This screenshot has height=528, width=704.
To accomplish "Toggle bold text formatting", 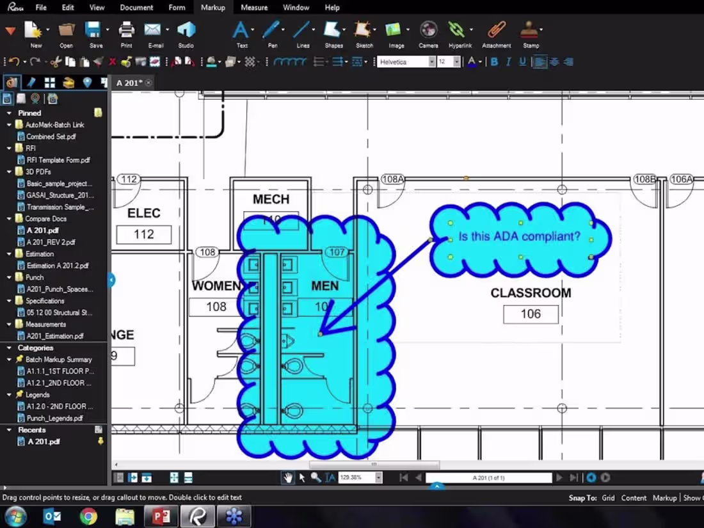I will click(x=493, y=61).
